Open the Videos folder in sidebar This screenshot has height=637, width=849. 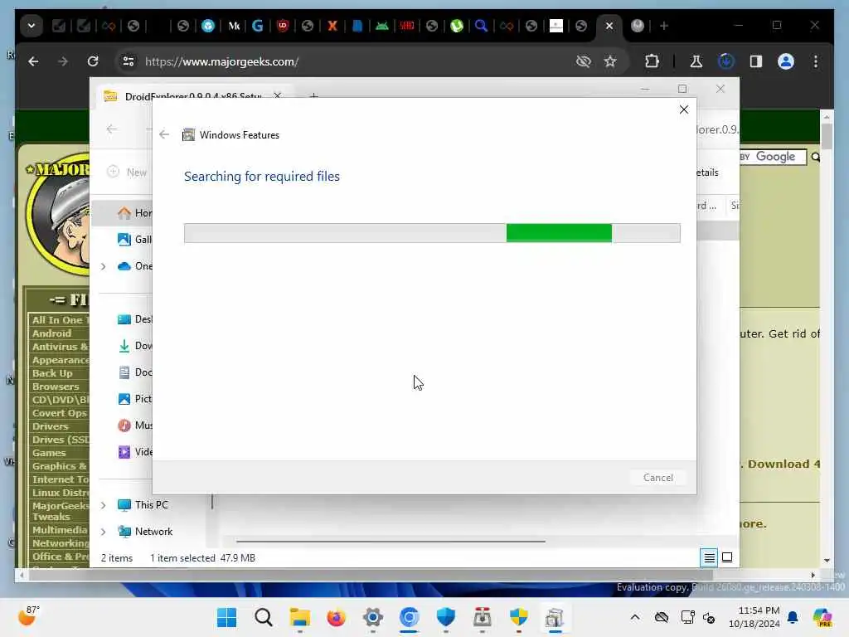coord(135,452)
